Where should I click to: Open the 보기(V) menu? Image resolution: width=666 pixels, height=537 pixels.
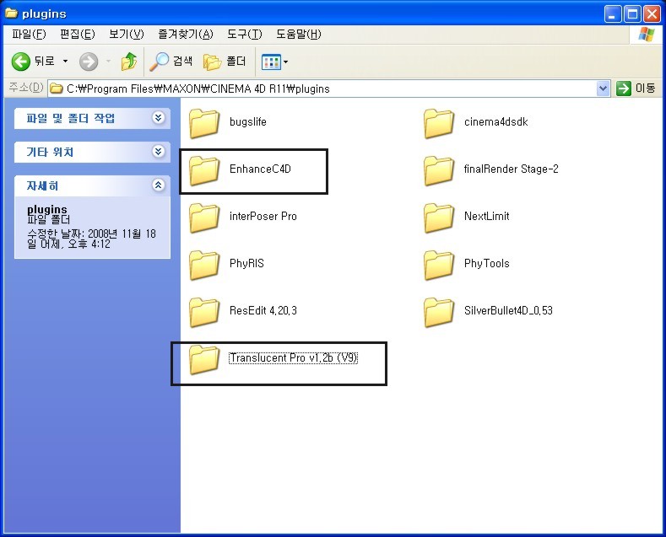point(126,34)
